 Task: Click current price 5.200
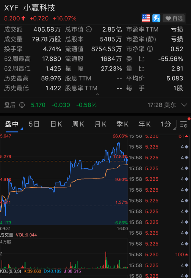pyautogui.click(x=12, y=18)
